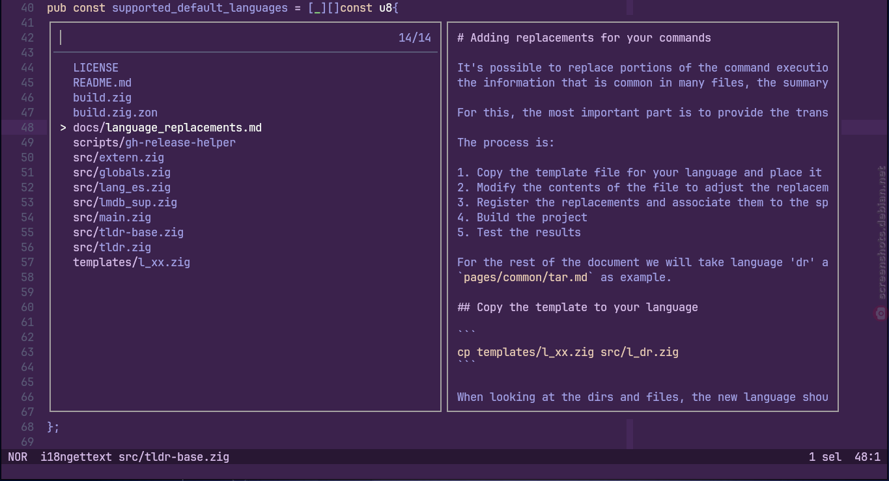Click the NOR mode indicator in statusline
The height and width of the screenshot is (481, 889).
tap(18, 457)
